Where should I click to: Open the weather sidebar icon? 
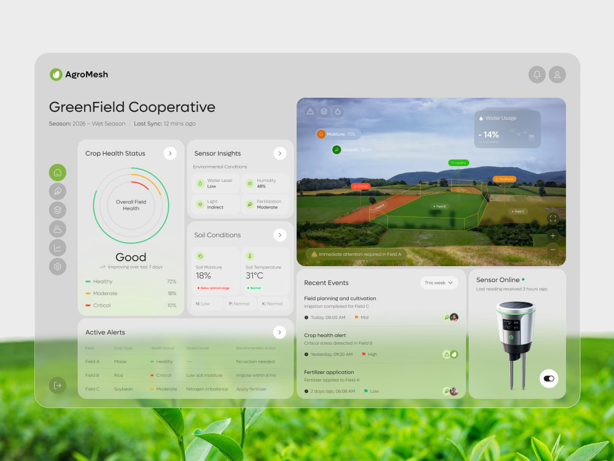pos(58,229)
